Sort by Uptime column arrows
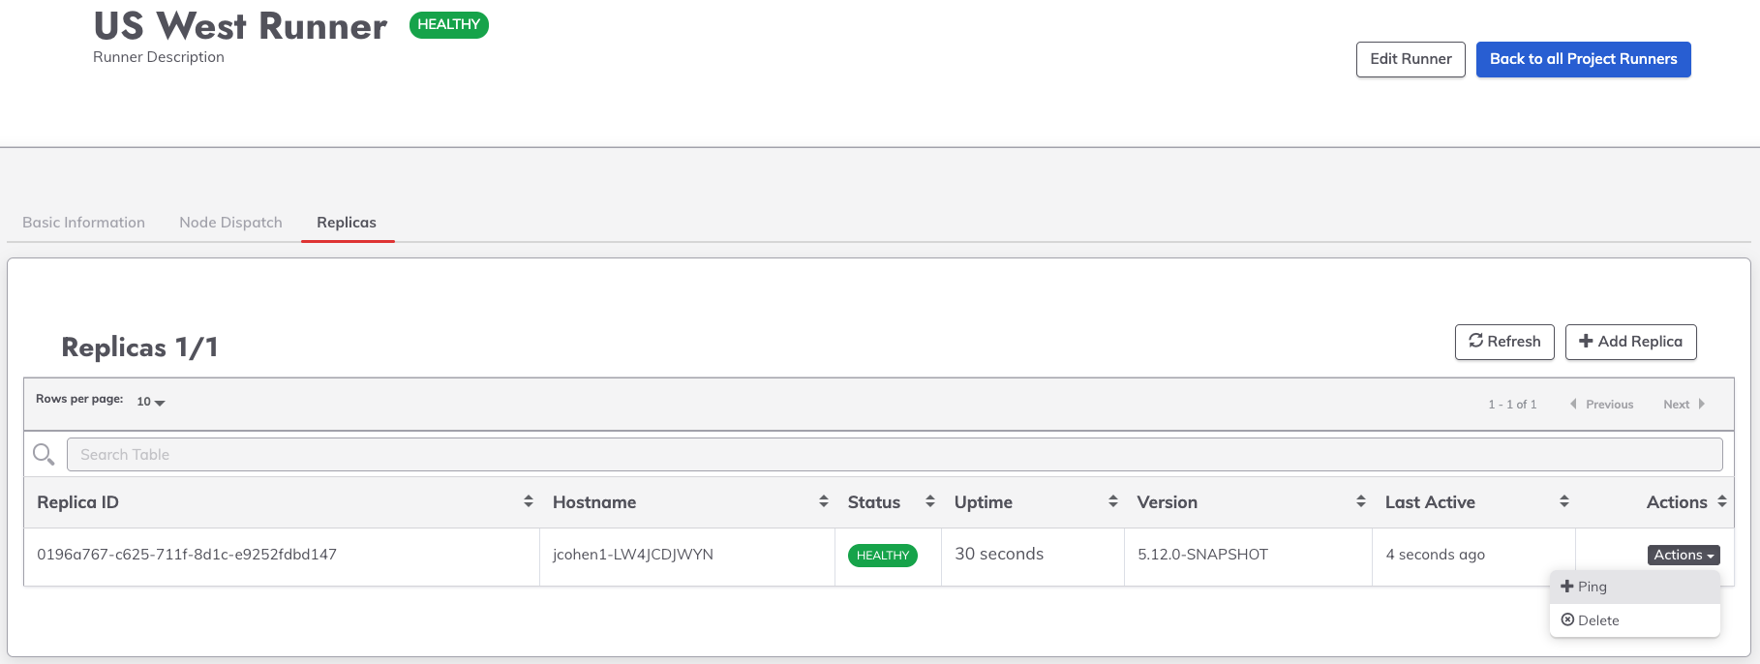The width and height of the screenshot is (1760, 664). (1113, 501)
